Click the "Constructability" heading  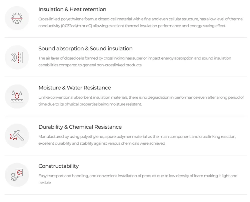tap(58, 166)
